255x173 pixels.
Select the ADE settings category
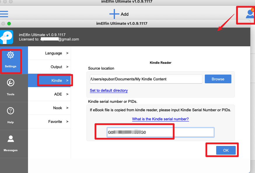(x=49, y=94)
